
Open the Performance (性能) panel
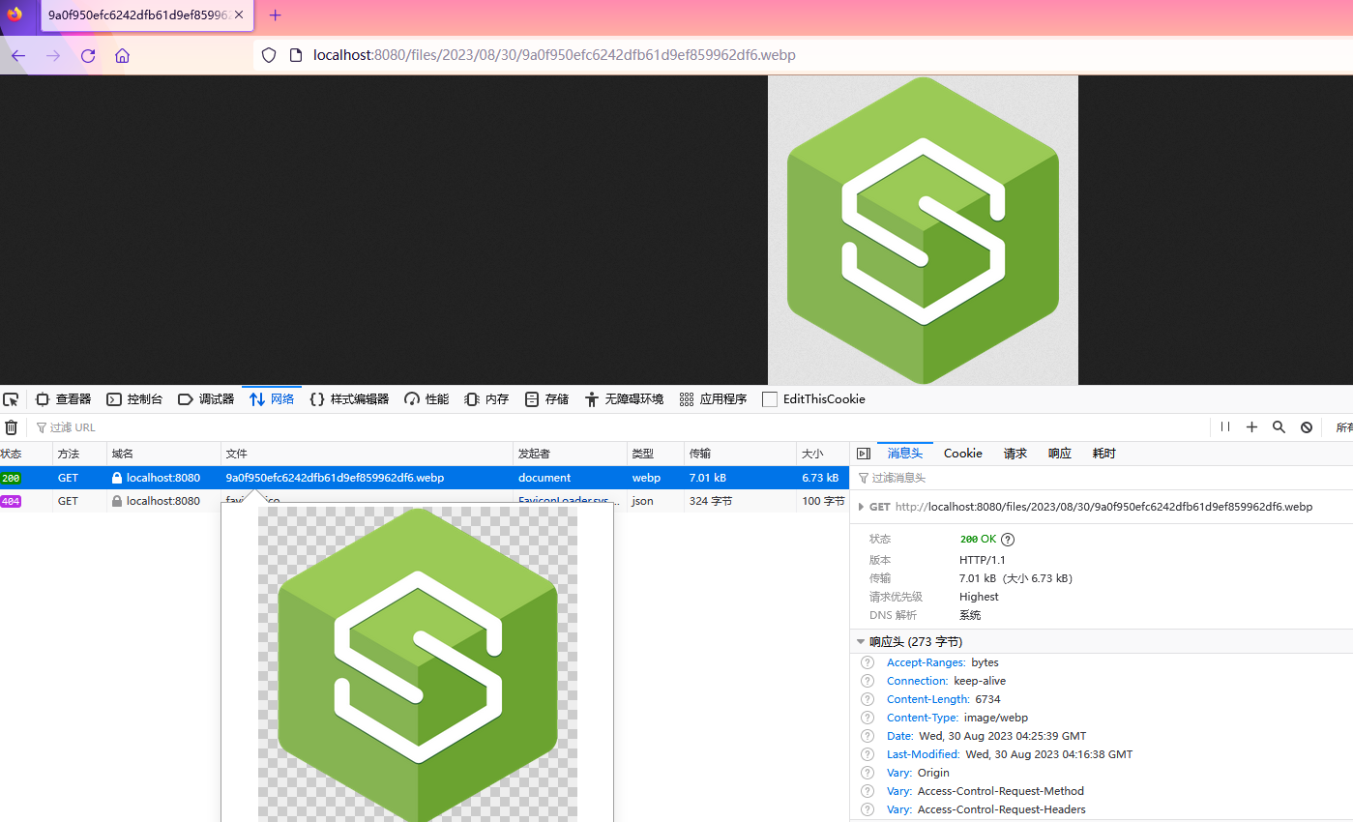pyautogui.click(x=426, y=399)
